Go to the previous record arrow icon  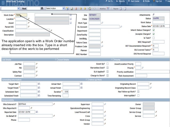coord(81,9)
